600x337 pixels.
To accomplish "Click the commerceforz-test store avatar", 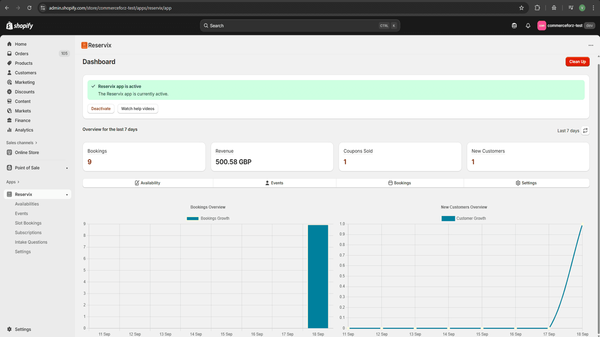I will [x=541, y=25].
